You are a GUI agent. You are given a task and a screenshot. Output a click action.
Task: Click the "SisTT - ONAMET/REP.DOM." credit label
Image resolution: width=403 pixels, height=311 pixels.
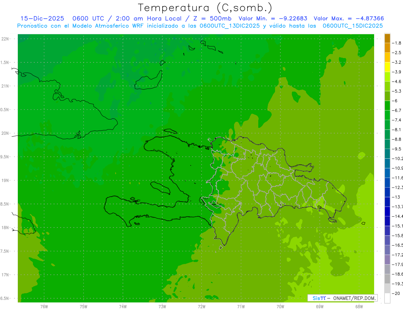click(343, 298)
